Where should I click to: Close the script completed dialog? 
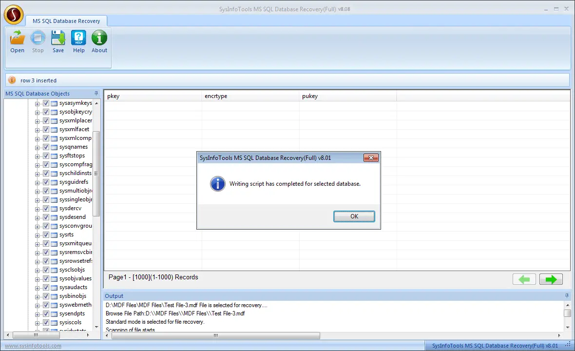point(371,158)
